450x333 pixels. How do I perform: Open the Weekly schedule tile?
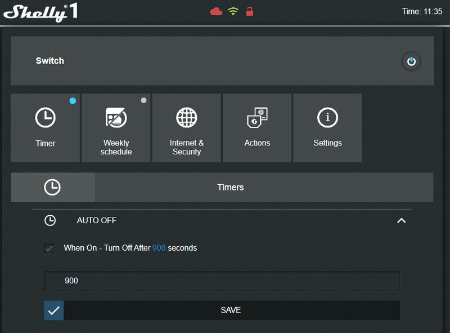[x=116, y=128]
